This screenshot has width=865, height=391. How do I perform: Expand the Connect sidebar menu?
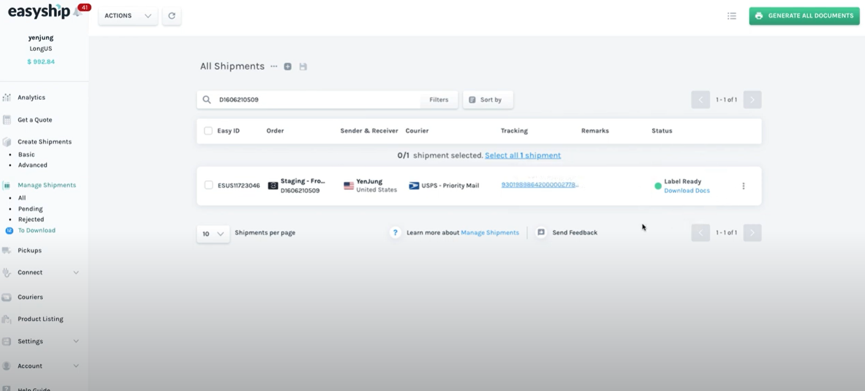click(x=76, y=273)
